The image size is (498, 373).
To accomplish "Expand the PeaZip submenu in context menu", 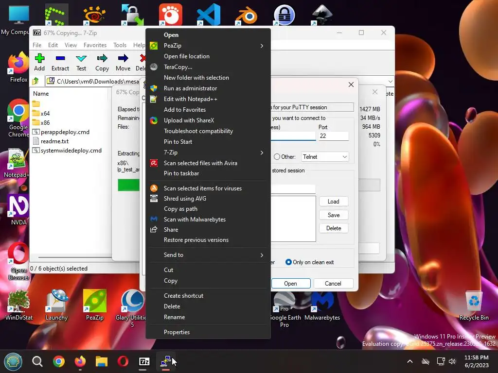I will (x=208, y=46).
